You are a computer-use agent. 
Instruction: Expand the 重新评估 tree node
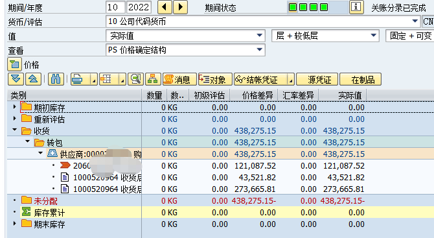(x=15, y=119)
